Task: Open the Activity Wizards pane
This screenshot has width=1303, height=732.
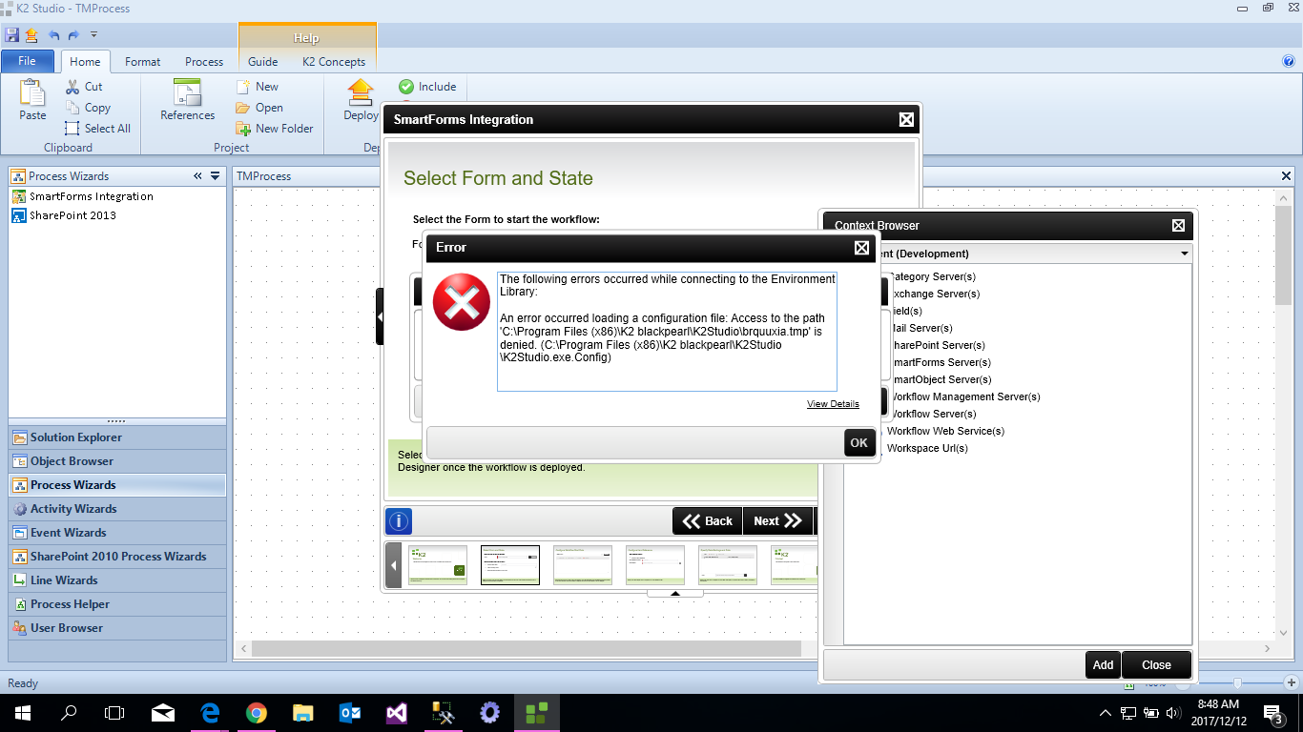Action: tap(118, 509)
